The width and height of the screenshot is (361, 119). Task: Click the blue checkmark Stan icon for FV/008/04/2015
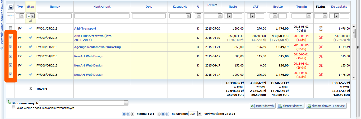pos(31,47)
